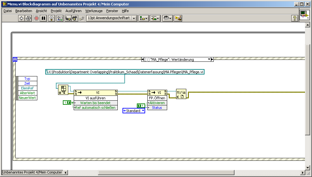Click the Unbenanntes Projekt 4/Mein Computer status label

click(32, 173)
